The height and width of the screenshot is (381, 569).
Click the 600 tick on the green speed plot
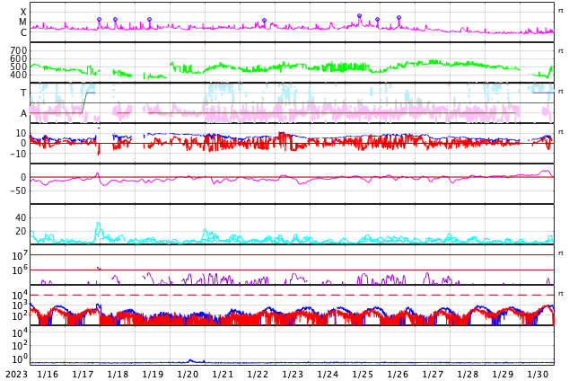[19, 58]
